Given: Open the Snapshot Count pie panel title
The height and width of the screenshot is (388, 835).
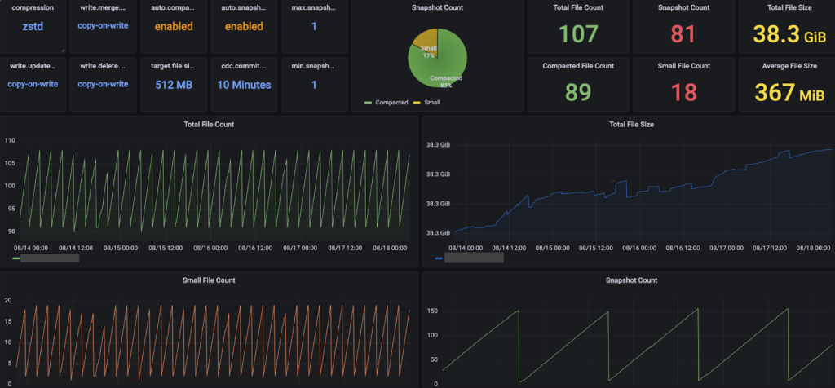Looking at the screenshot, I should coord(437,7).
